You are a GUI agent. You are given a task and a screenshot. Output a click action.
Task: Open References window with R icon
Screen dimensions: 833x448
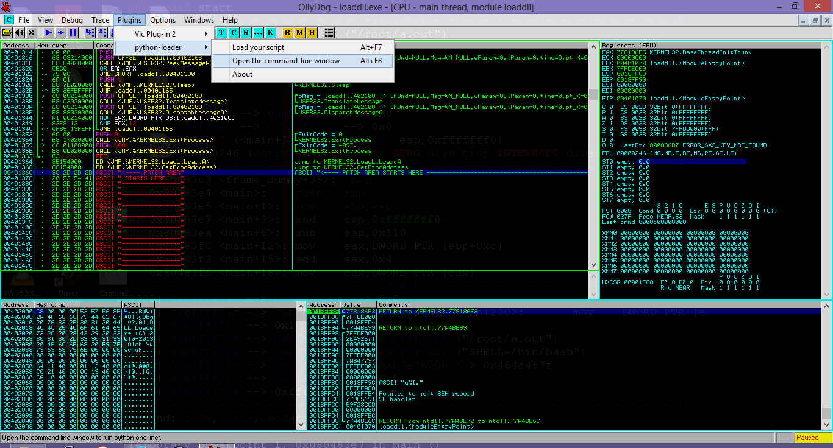(246, 32)
